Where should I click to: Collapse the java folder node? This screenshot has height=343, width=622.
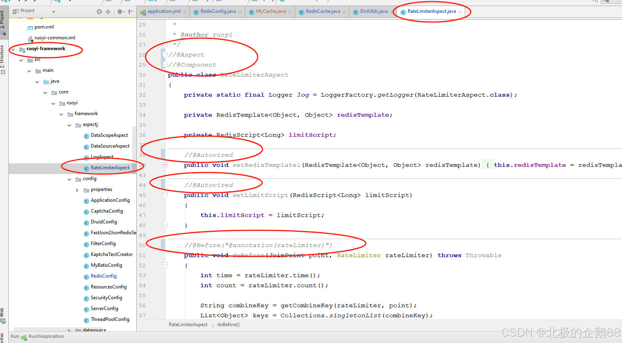point(37,82)
